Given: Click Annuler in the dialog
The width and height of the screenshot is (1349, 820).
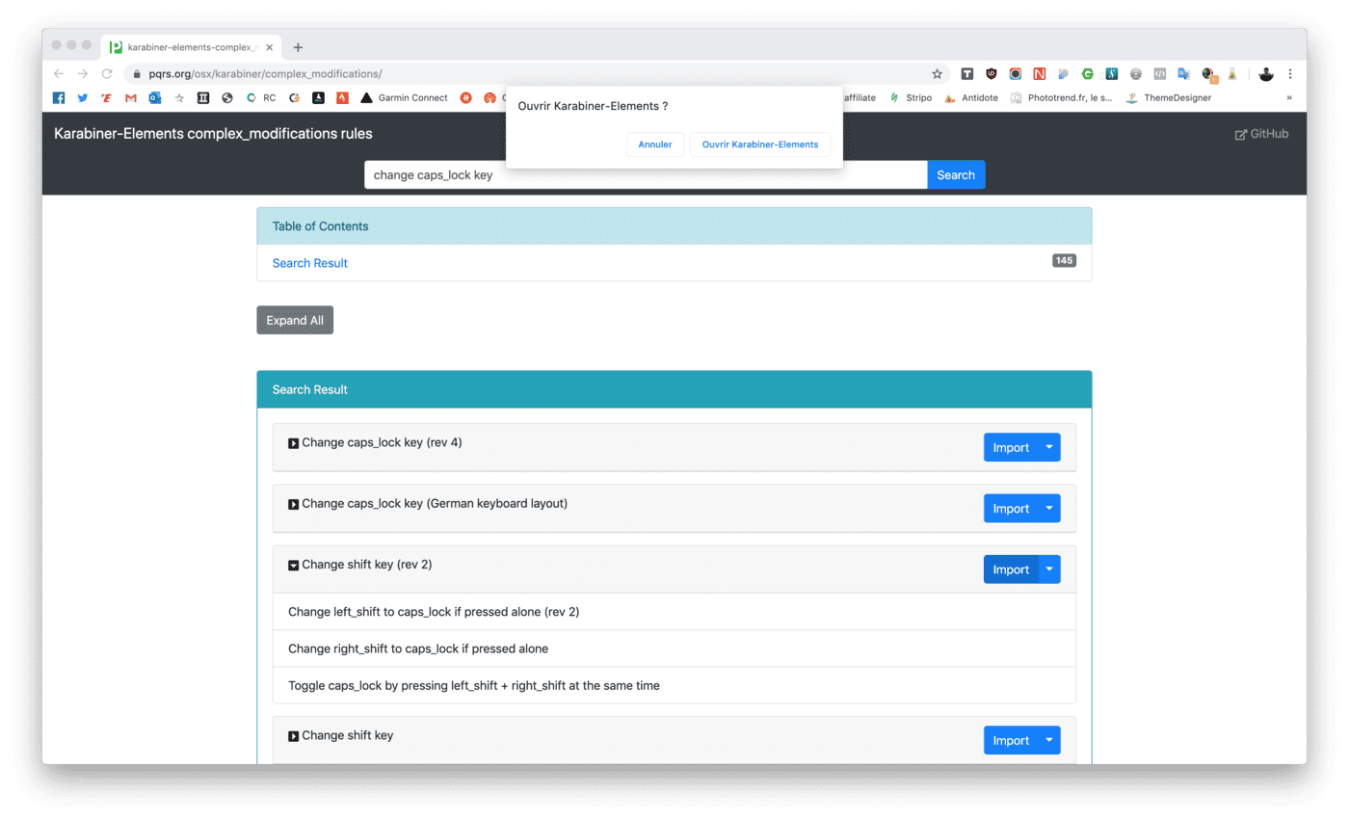Looking at the screenshot, I should pos(655,145).
